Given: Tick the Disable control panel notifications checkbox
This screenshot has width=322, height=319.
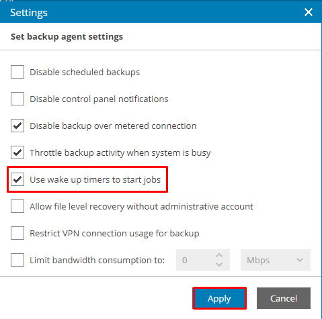Looking at the screenshot, I should click(x=17, y=99).
